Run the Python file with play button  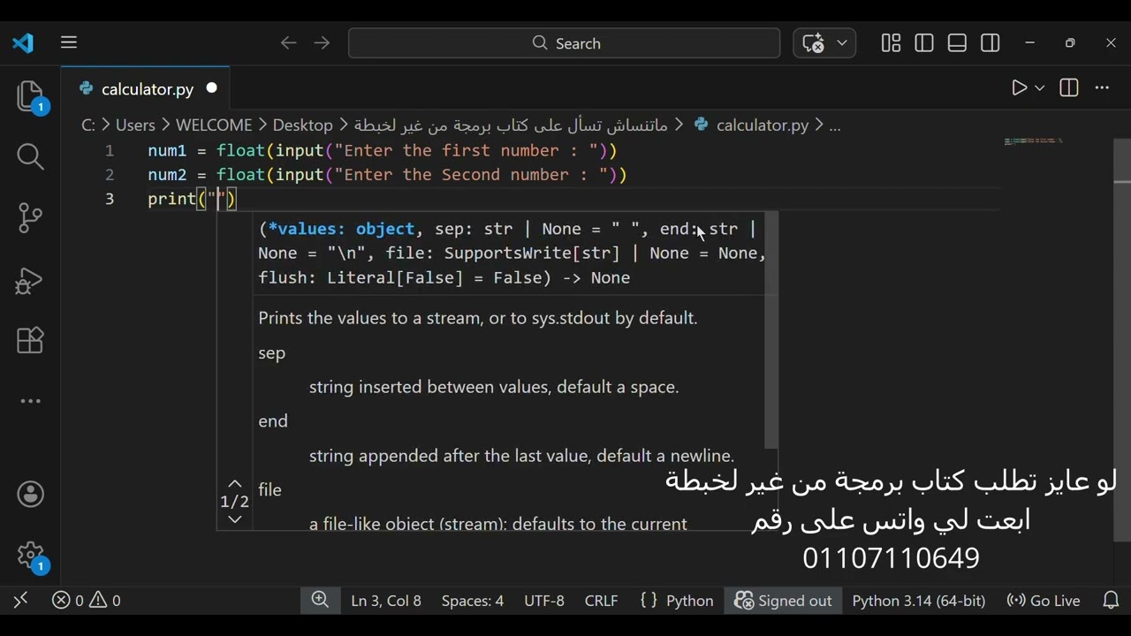[1019, 87]
